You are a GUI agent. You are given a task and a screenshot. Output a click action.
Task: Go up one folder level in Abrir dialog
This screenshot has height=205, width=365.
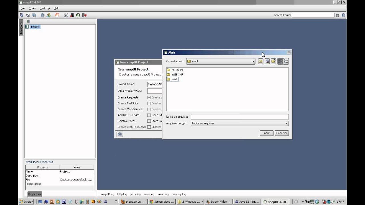tap(261, 61)
